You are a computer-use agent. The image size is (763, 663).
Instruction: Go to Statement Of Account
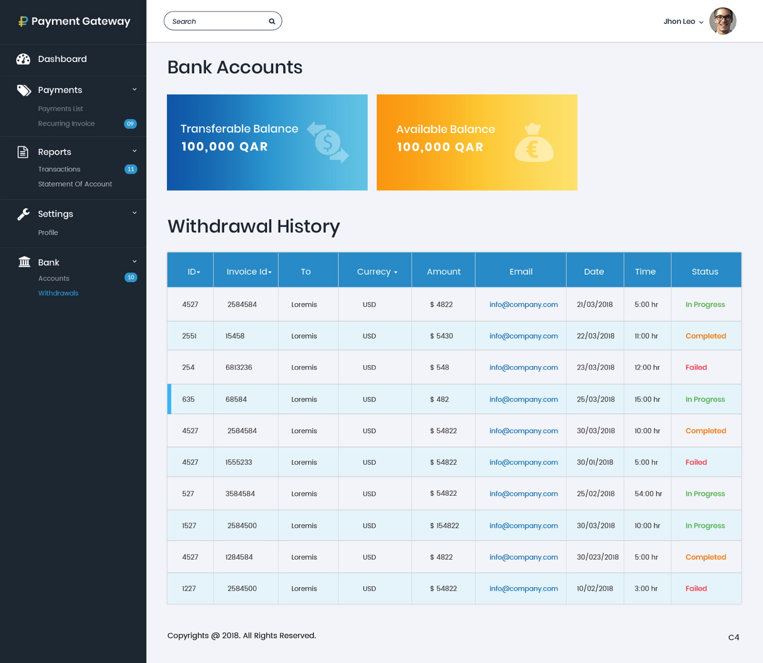click(x=75, y=184)
